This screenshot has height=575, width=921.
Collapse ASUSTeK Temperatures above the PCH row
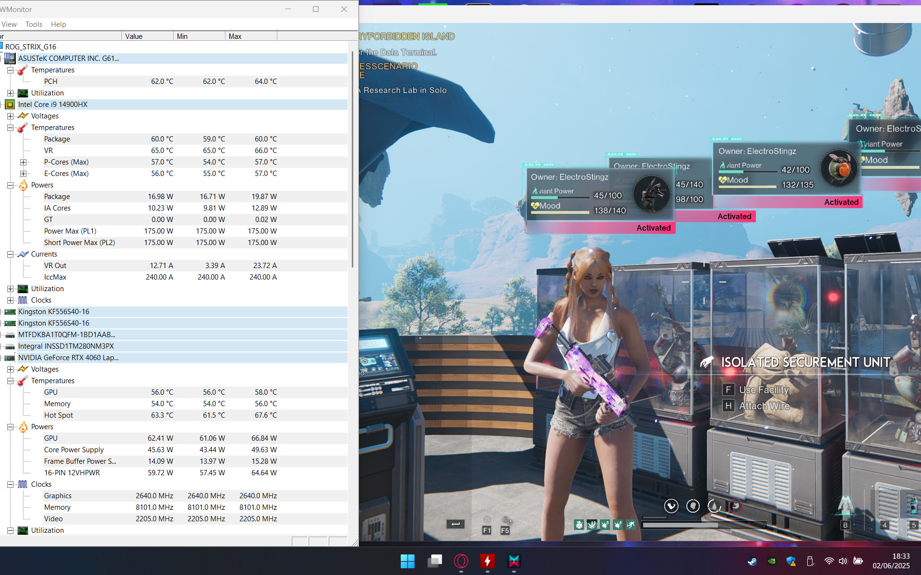10,70
